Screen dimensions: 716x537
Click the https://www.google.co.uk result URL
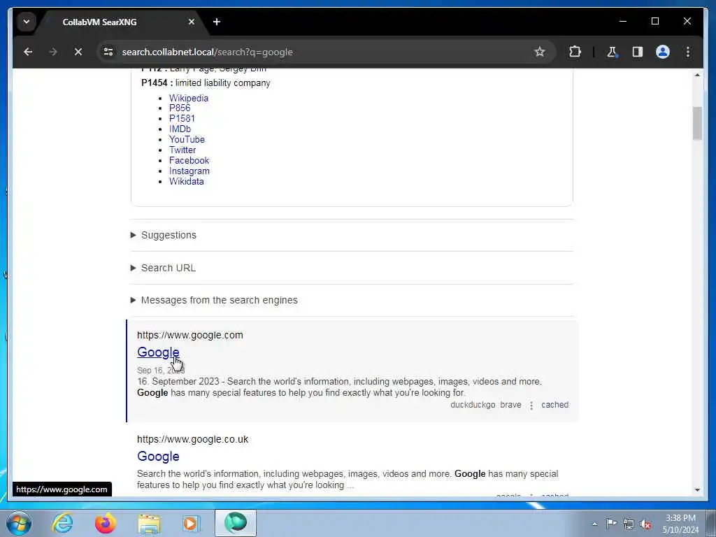[193, 439]
